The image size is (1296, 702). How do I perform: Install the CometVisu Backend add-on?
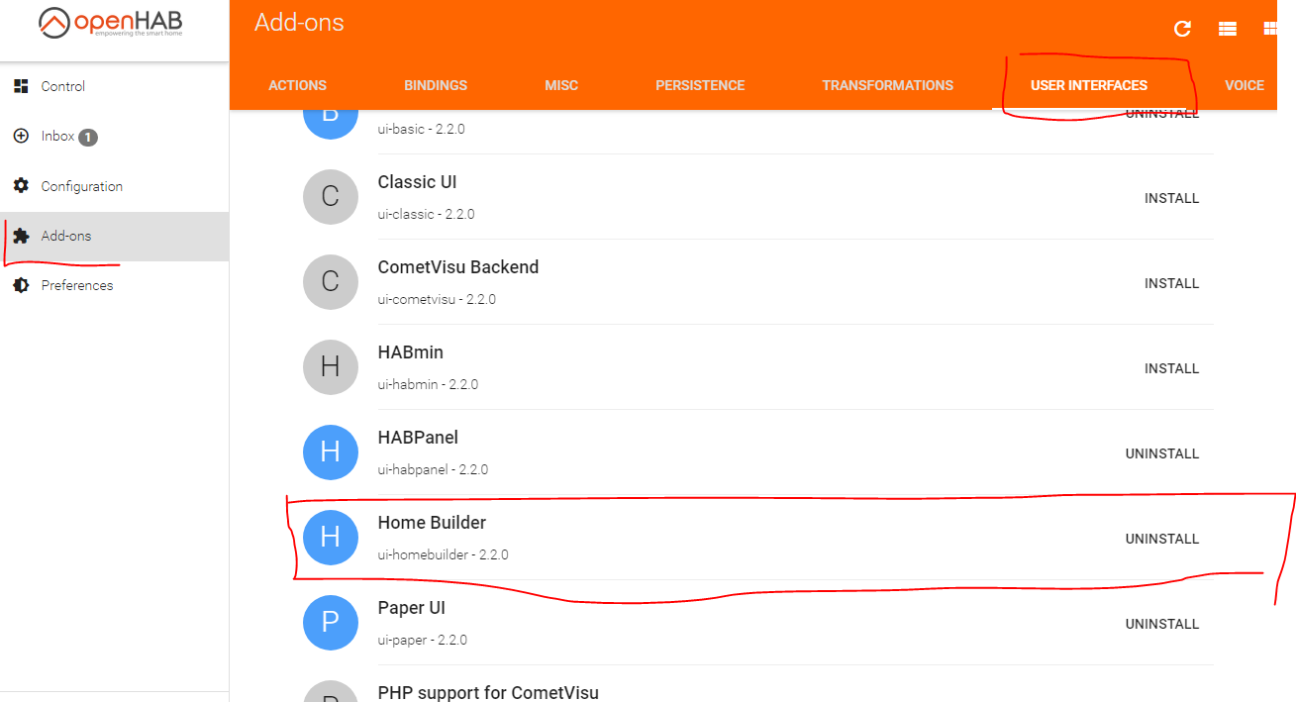(x=1171, y=283)
